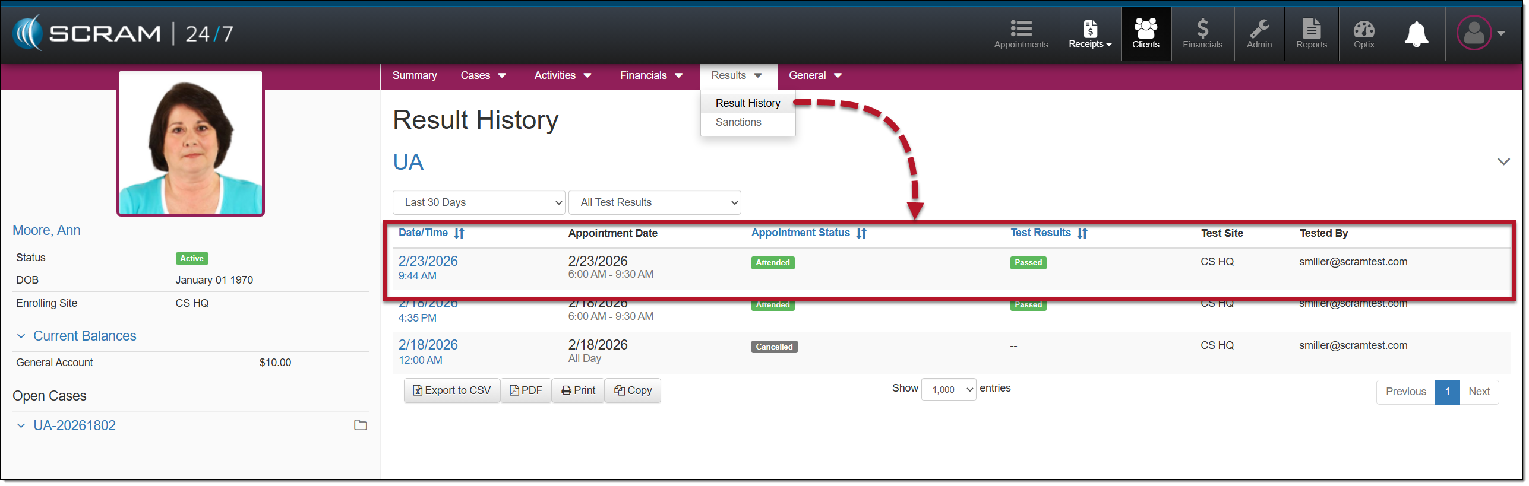Click client photo of Ann Moore
Viewport: 1529px width, 486px height.
pyautogui.click(x=191, y=143)
